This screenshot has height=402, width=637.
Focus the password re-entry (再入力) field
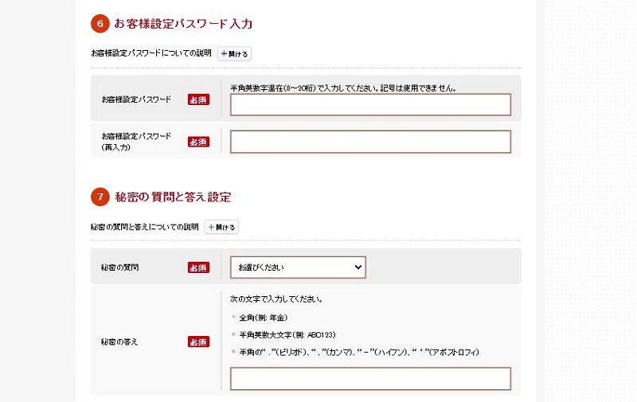[x=370, y=142]
